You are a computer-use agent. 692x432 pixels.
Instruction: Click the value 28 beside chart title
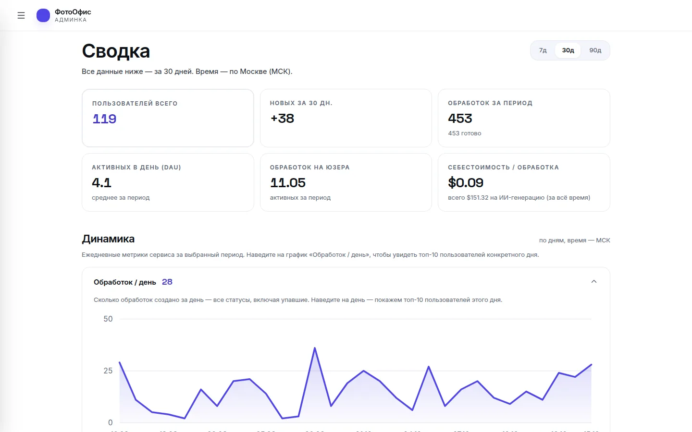[167, 282]
